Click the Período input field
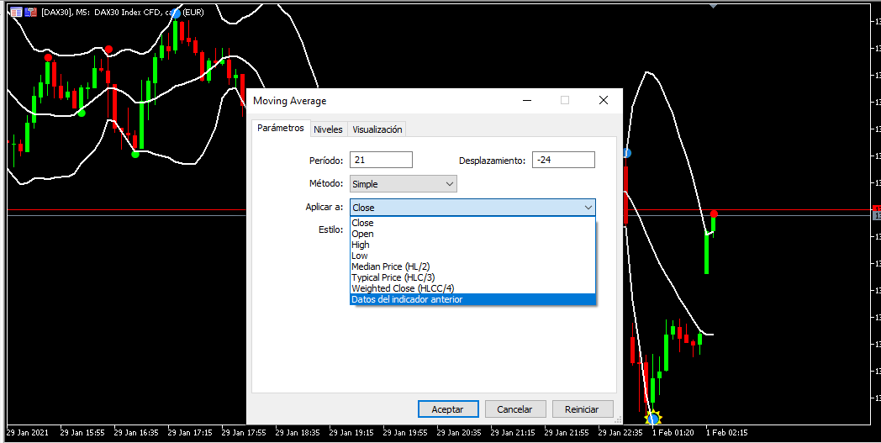Screen dimensions: 881x443 coord(381,160)
